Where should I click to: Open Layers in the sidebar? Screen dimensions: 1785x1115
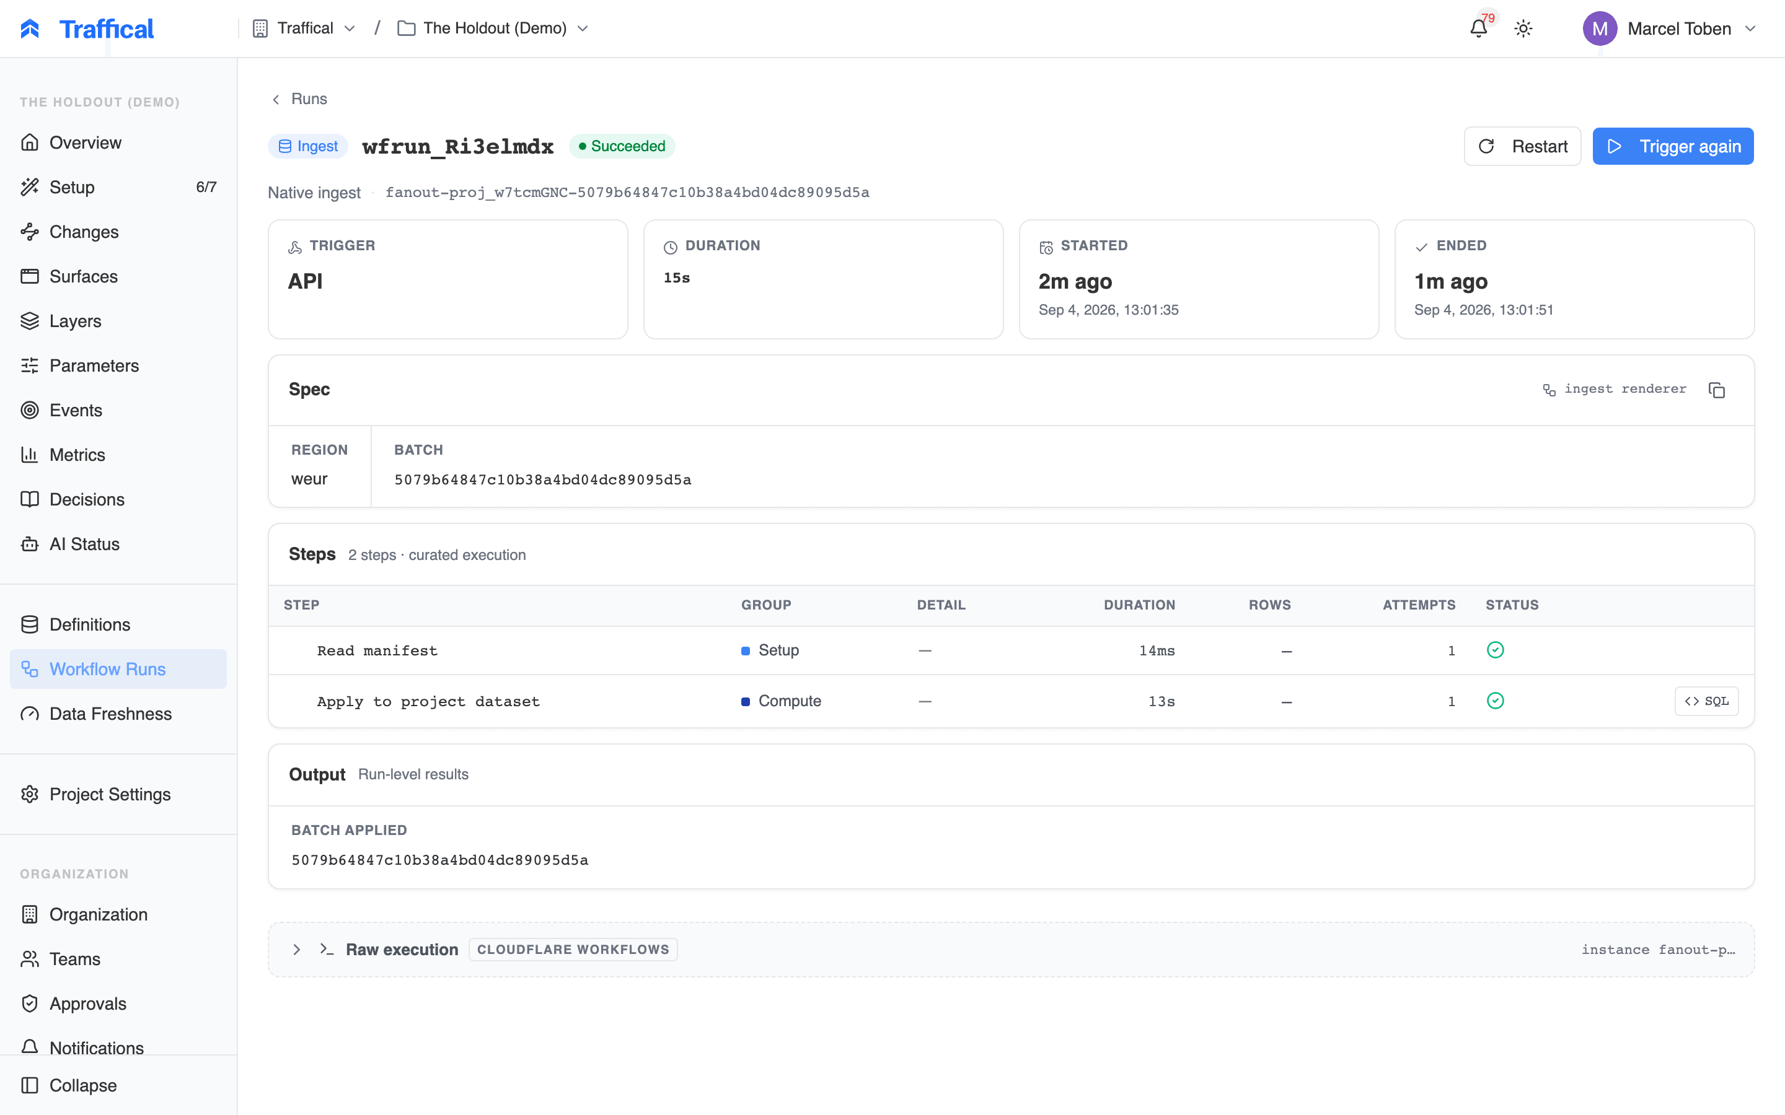point(118,321)
